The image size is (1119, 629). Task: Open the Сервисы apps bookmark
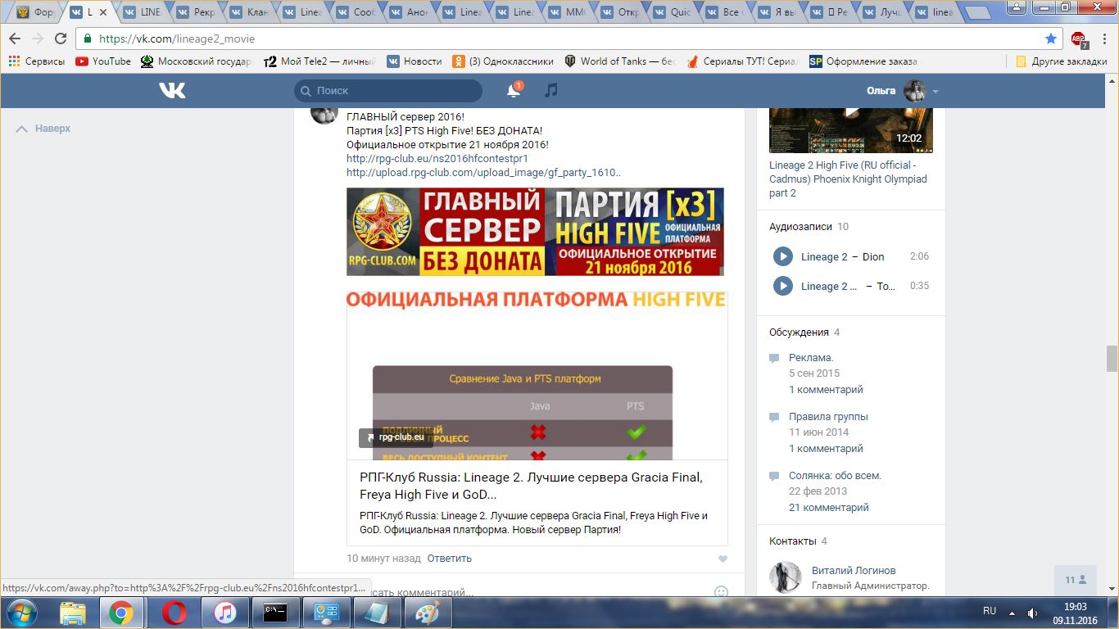(x=37, y=61)
